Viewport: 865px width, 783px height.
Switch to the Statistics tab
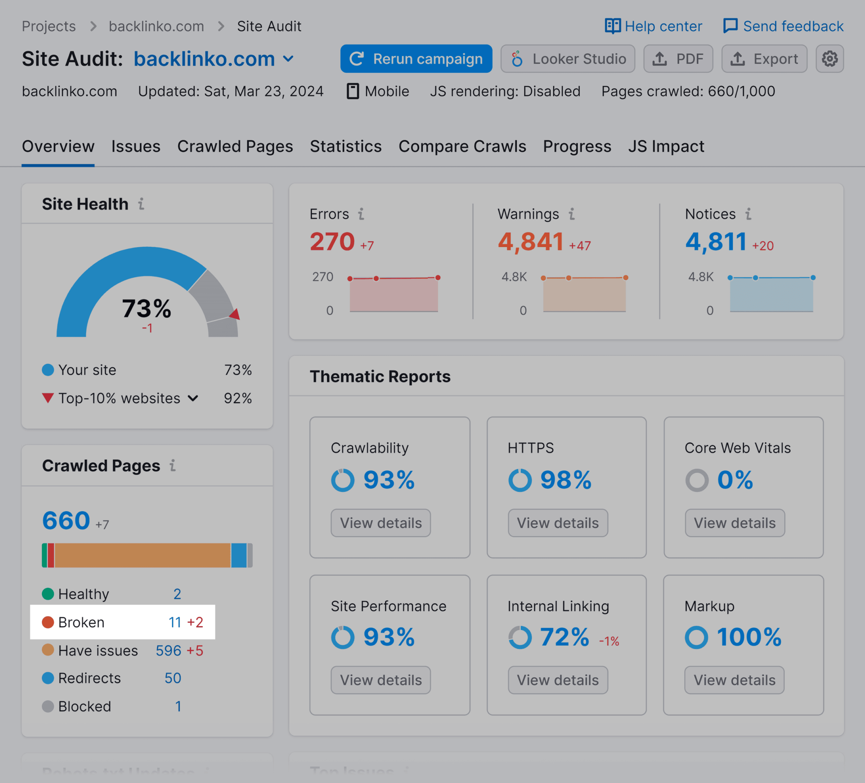pos(346,146)
